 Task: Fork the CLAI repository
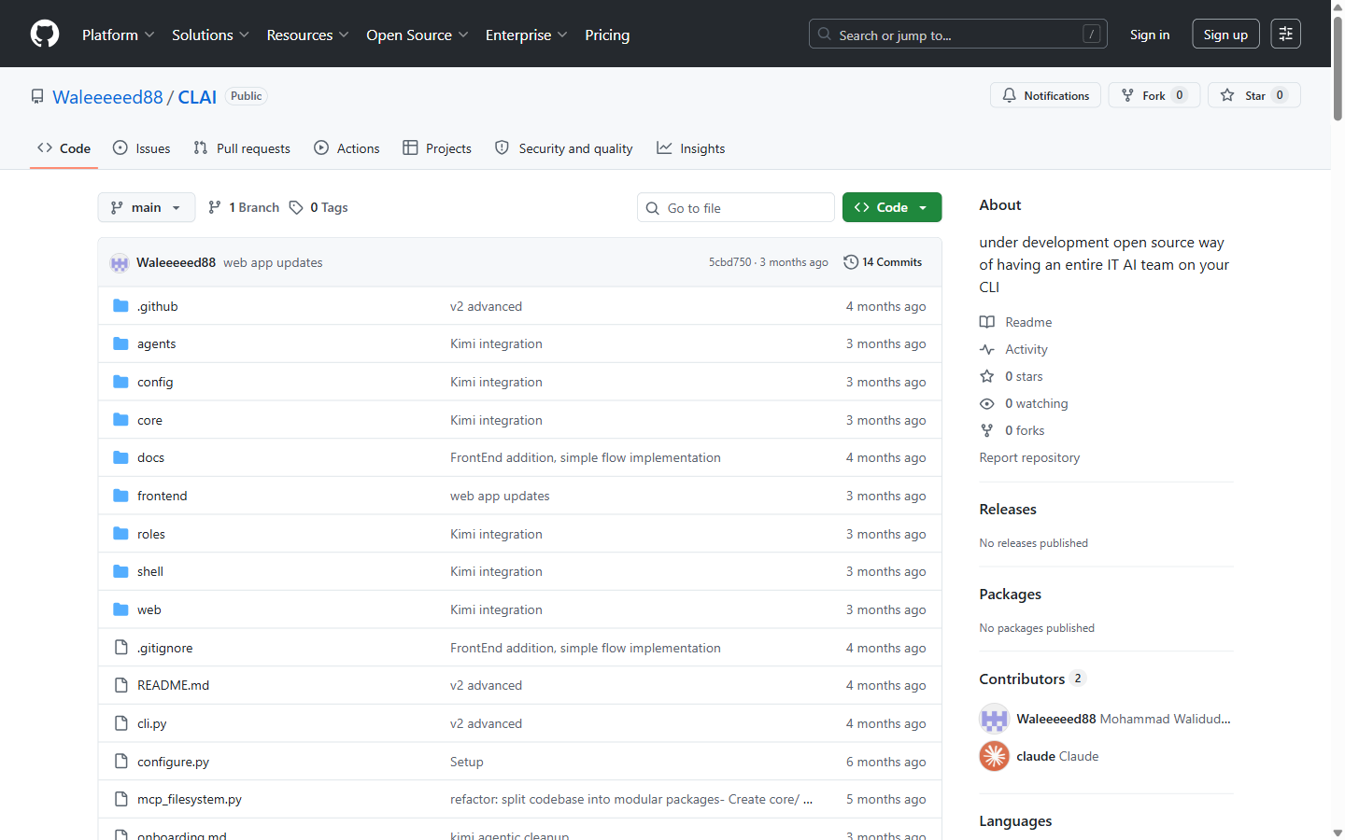[1154, 95]
